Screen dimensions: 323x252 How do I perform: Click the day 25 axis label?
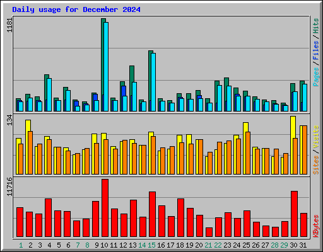point(246,245)
